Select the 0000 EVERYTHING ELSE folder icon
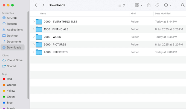The height and width of the screenshot is (109, 186). click(39, 22)
